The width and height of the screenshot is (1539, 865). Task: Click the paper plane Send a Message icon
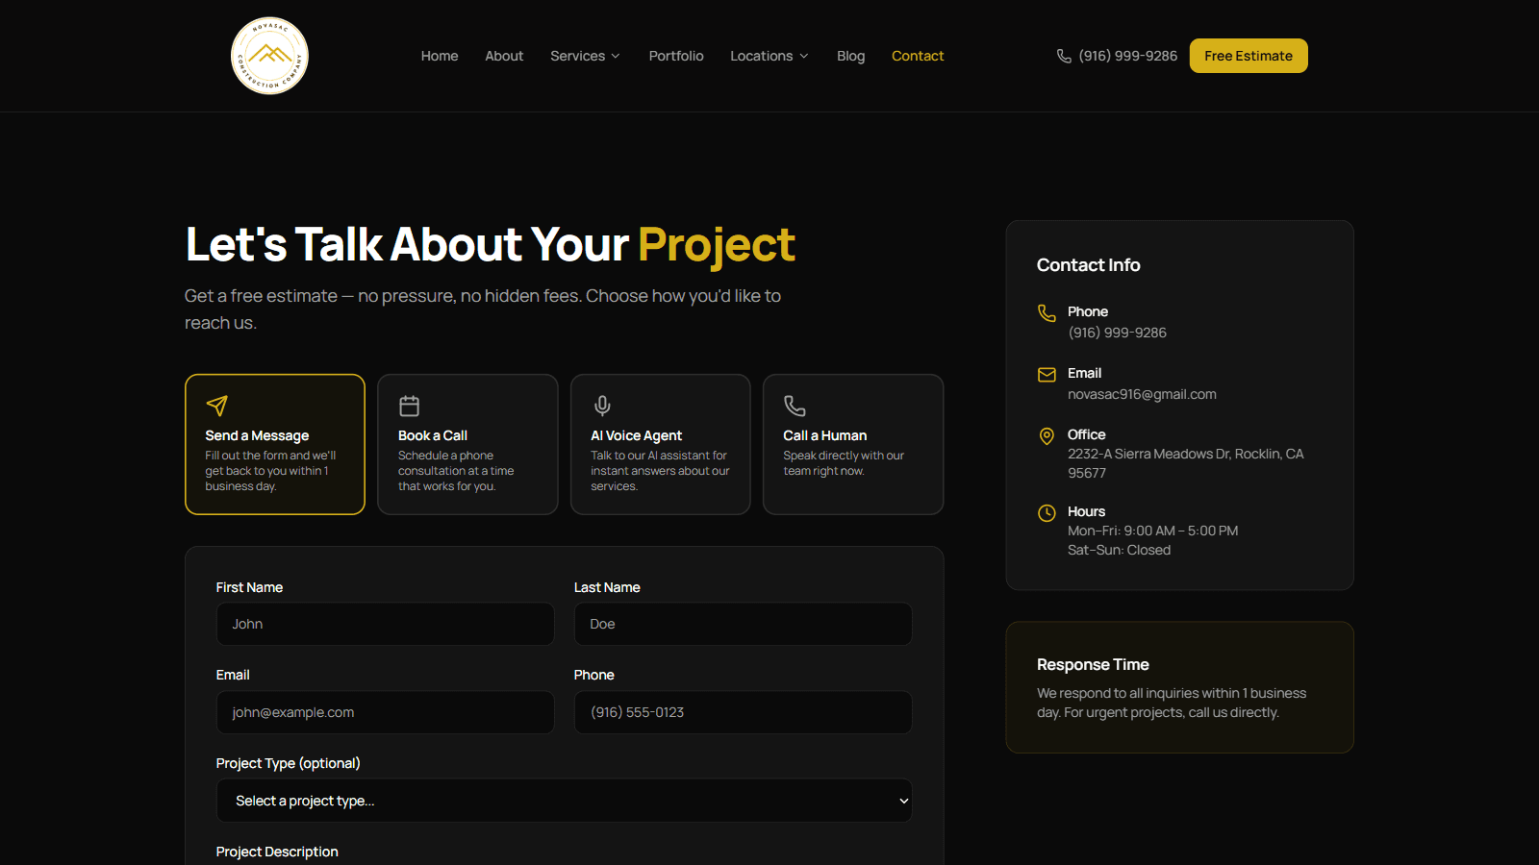point(217,406)
